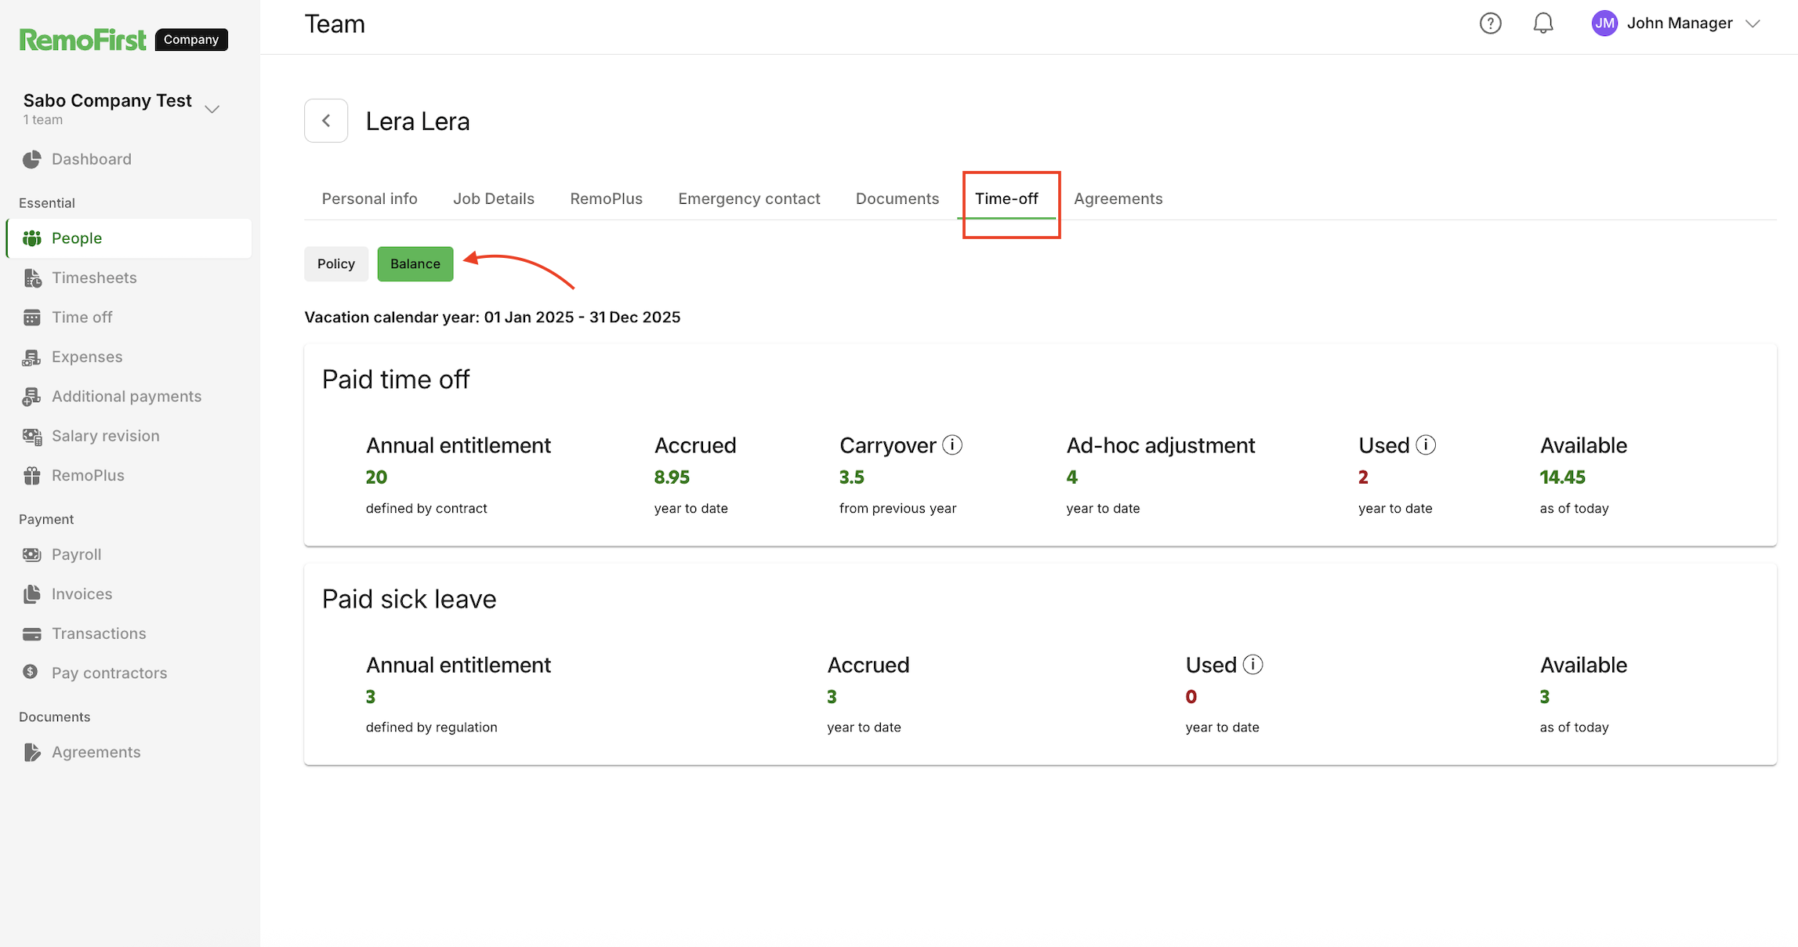Open the notifications bell
Image resolution: width=1798 pixels, height=947 pixels.
coord(1542,24)
